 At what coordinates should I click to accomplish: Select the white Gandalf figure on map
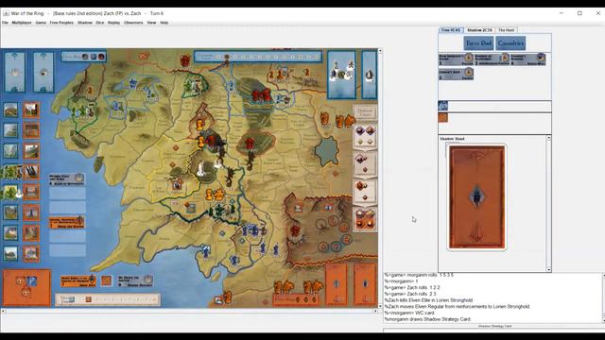[x=201, y=169]
